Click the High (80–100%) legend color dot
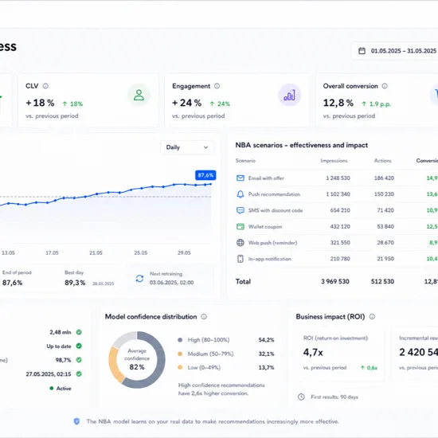Screen dimensions: 438x438 click(x=180, y=340)
